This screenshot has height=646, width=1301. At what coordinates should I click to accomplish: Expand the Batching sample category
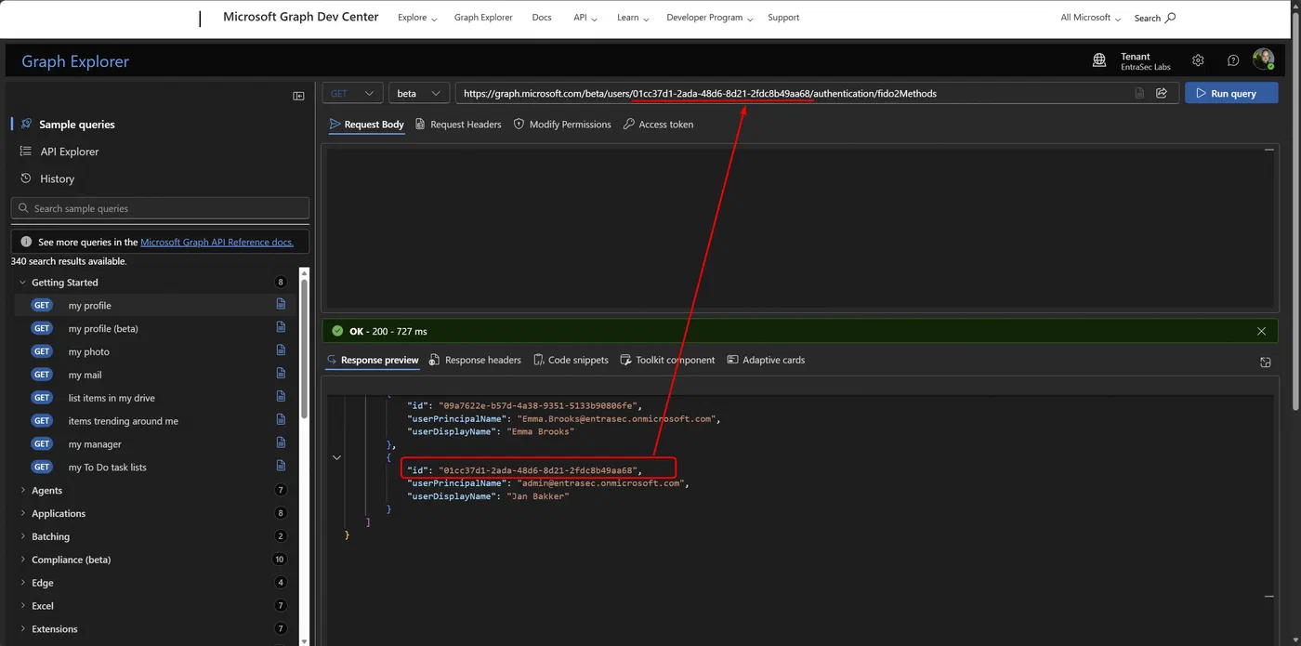[x=23, y=536]
